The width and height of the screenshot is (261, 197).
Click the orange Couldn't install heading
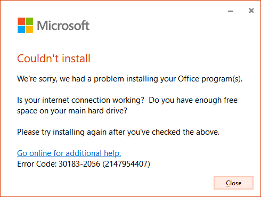54,59
